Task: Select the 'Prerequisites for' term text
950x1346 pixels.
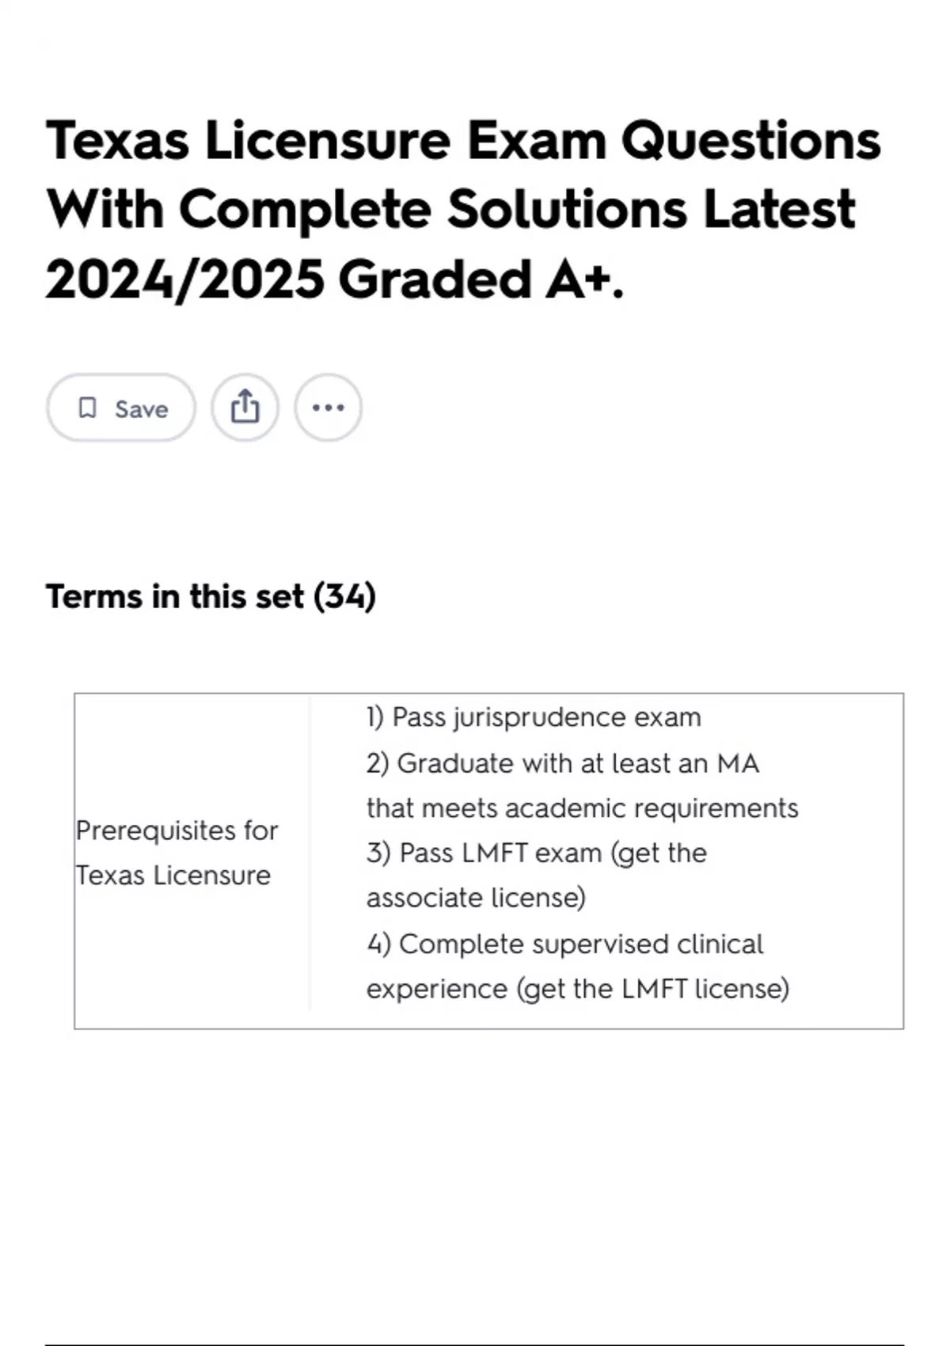Action: point(177,831)
